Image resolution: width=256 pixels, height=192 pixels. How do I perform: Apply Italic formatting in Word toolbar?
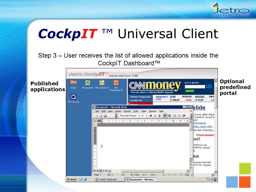(x=155, y=116)
